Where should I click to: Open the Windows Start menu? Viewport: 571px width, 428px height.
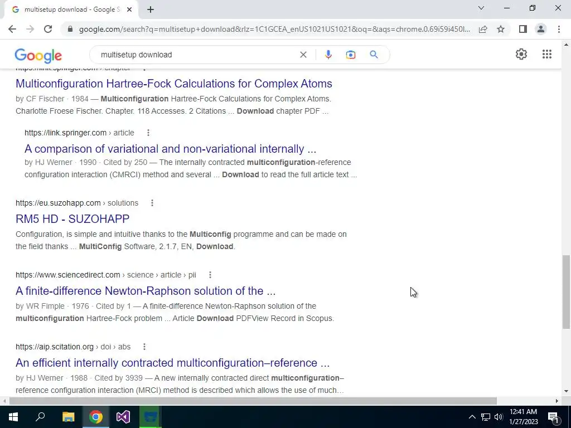(13, 417)
